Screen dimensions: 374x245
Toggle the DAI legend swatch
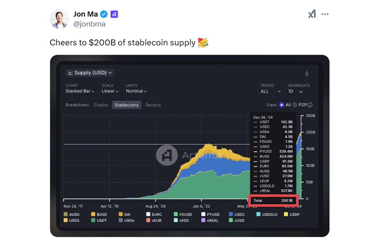[121, 214]
